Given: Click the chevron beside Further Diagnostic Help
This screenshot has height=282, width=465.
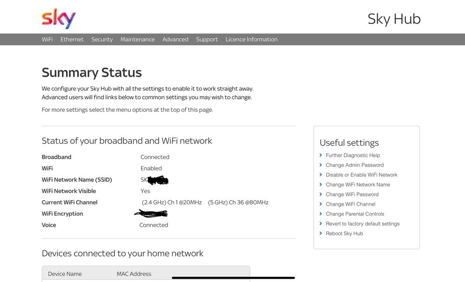Looking at the screenshot, I should [x=321, y=155].
